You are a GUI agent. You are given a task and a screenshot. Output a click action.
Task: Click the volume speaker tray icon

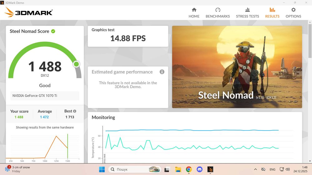tap(288, 169)
